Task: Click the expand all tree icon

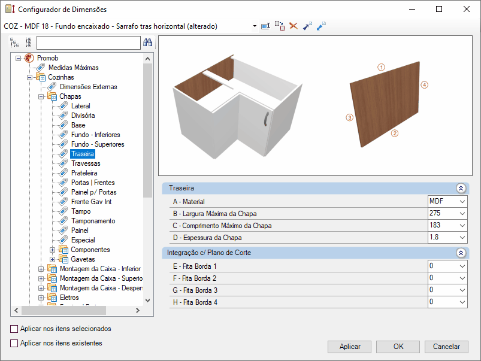Action: tap(15, 43)
